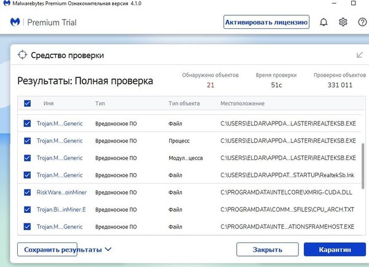This screenshot has height=267, width=369.
Task: Uncheck the REALTEKSB.EXE Файл row checkbox
Action: coord(27,123)
